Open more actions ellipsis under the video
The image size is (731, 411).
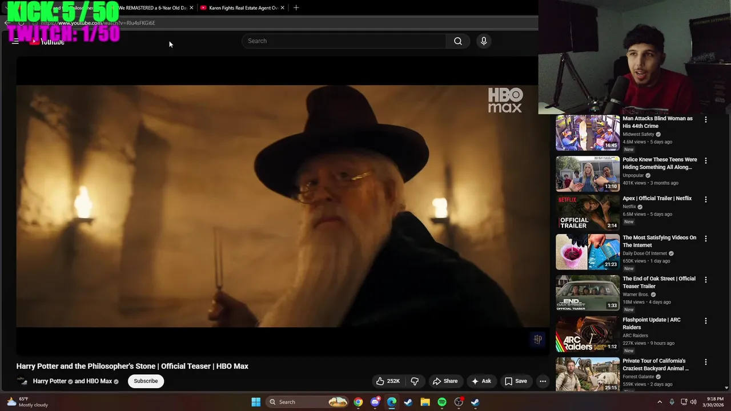click(x=543, y=381)
